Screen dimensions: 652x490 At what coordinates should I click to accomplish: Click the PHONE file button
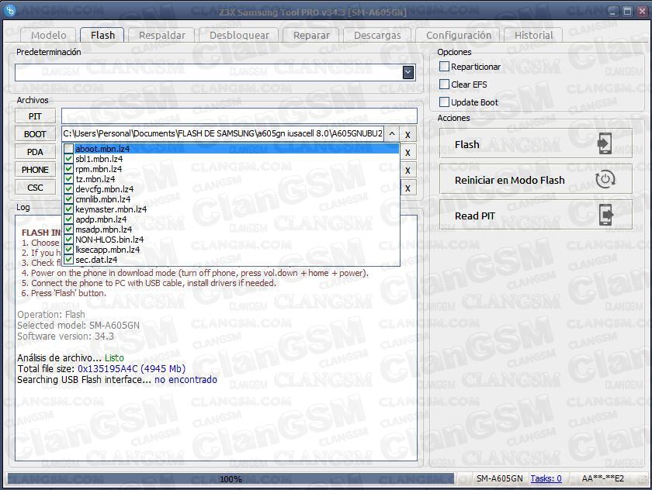pyautogui.click(x=36, y=170)
